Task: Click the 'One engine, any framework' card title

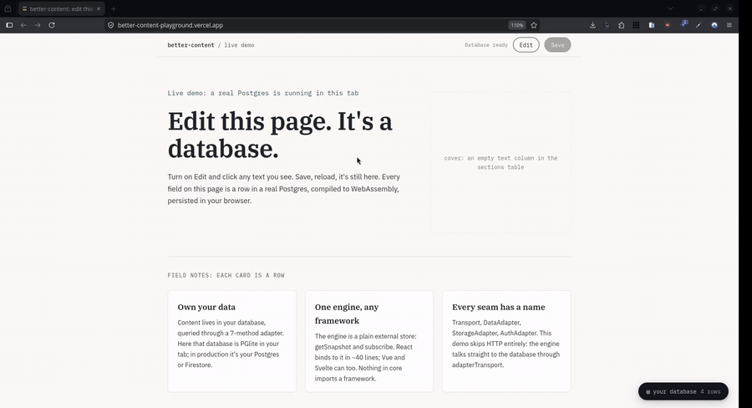Action: [x=347, y=314]
